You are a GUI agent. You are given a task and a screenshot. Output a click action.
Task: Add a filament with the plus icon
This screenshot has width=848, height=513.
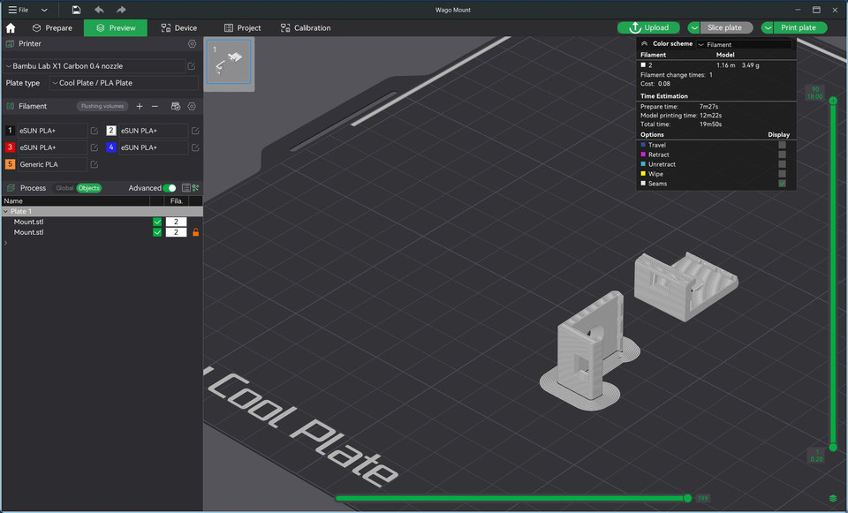(x=139, y=106)
